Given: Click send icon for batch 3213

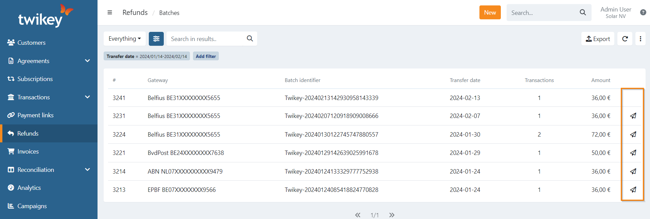Looking at the screenshot, I should [633, 190].
